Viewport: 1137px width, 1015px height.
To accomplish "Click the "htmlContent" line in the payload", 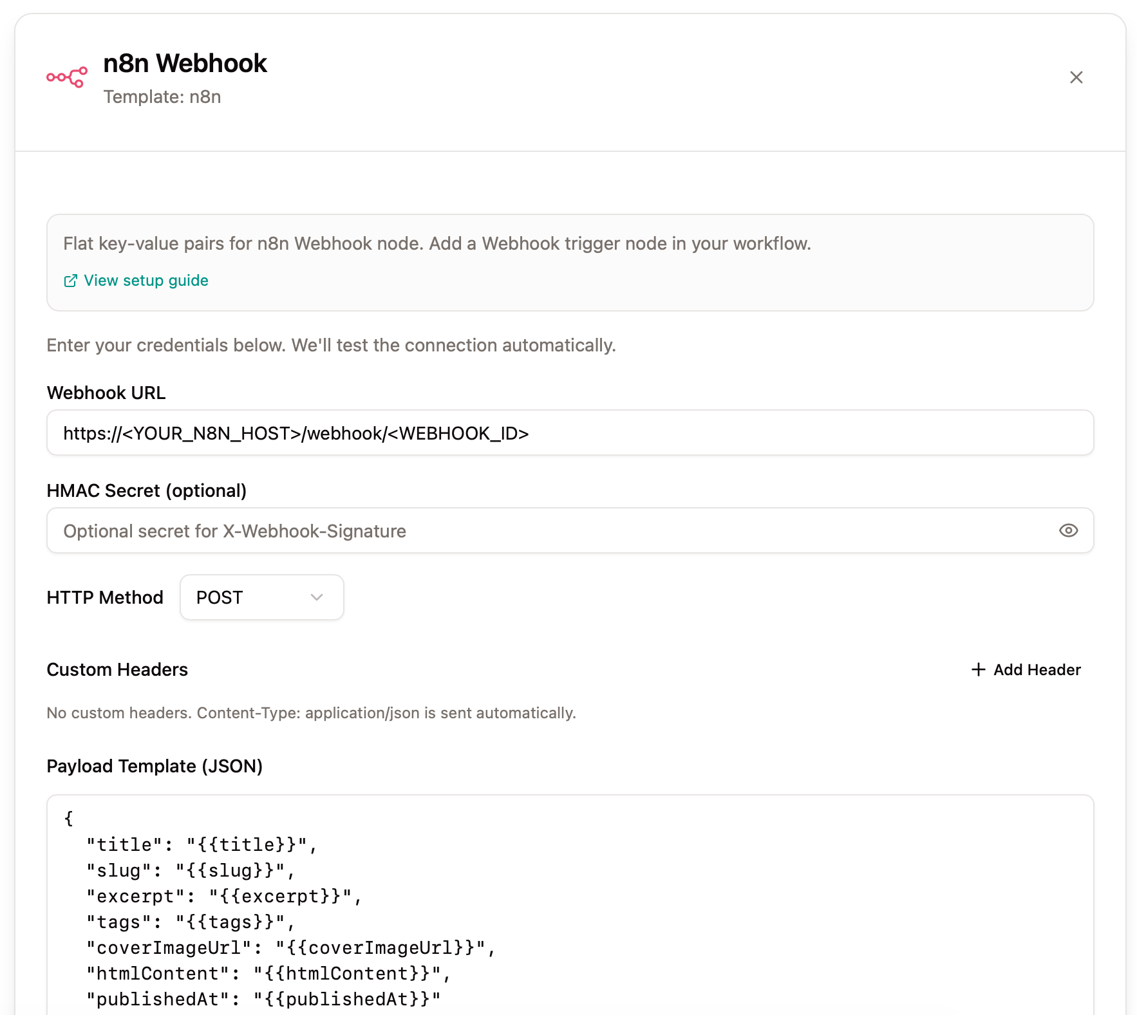I will coord(269,974).
